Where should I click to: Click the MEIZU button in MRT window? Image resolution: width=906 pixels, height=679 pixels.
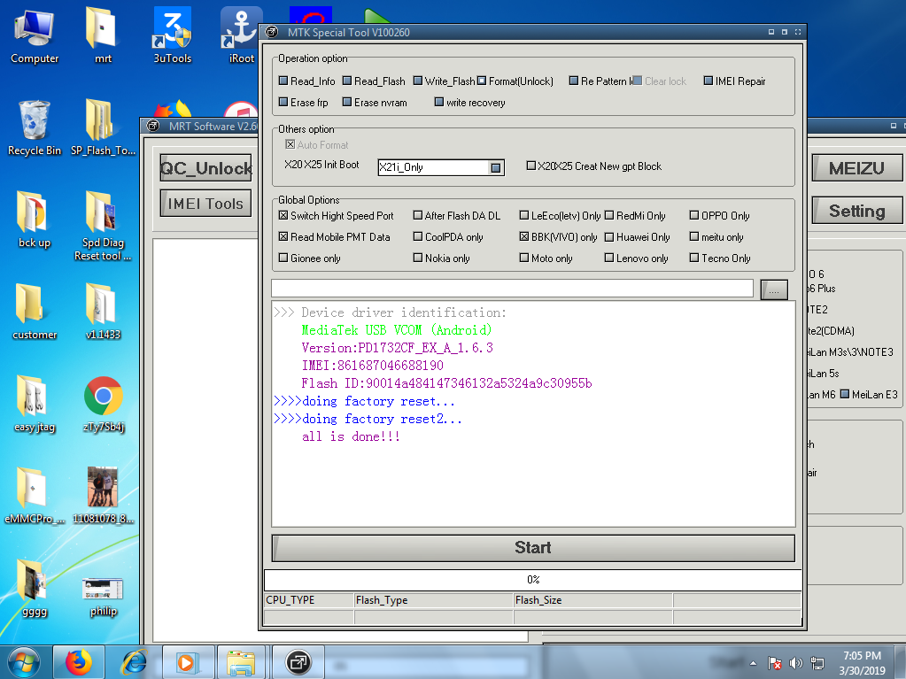[x=856, y=168]
